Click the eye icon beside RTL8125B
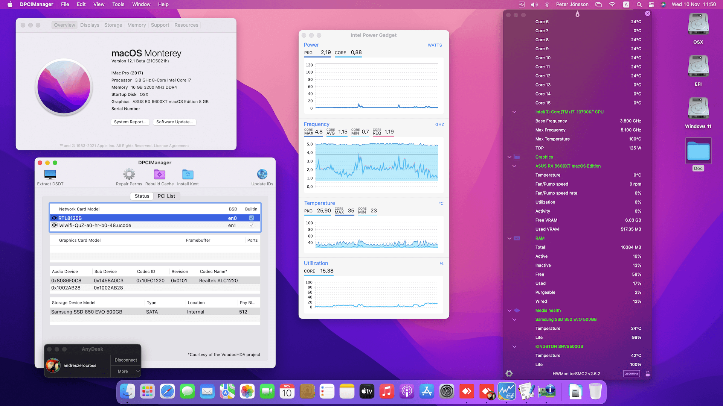This screenshot has height=406, width=723. 54,218
